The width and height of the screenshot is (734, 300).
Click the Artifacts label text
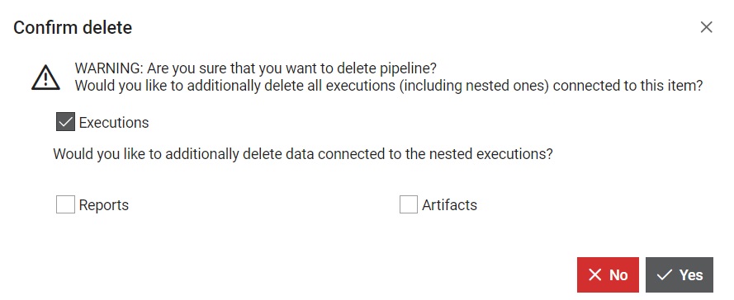tap(449, 205)
